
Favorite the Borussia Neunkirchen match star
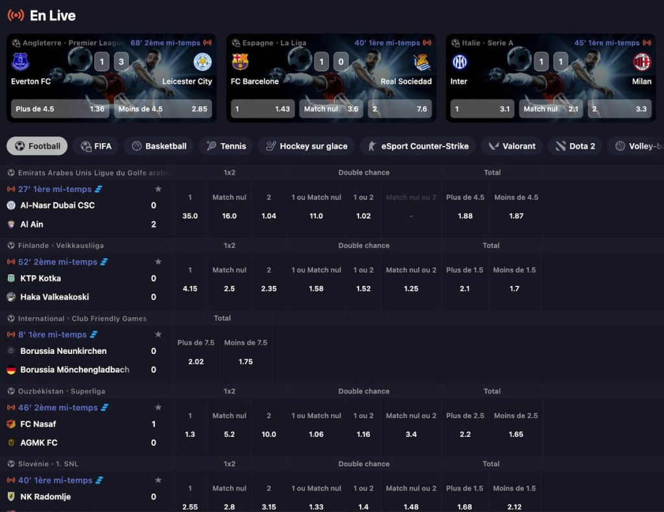click(x=158, y=334)
